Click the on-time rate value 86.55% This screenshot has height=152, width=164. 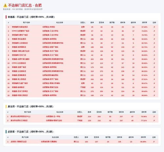[x=144, y=71]
